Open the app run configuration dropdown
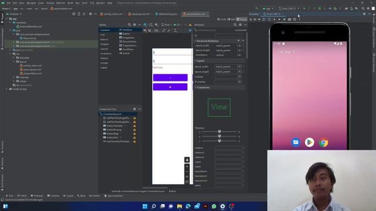 [x=268, y=8]
